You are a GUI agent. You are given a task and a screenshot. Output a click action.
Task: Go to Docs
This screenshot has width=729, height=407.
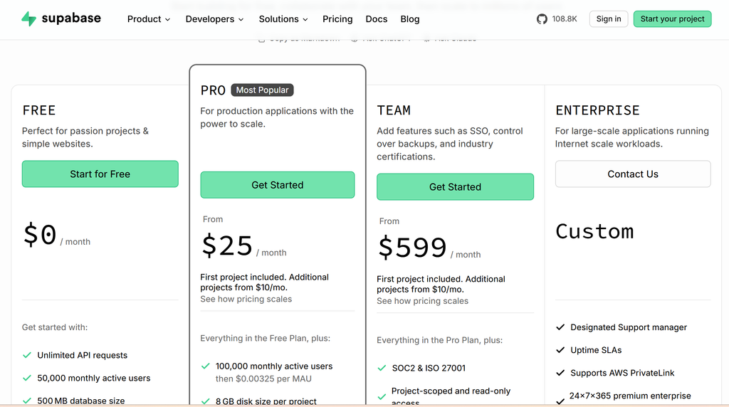(x=376, y=19)
